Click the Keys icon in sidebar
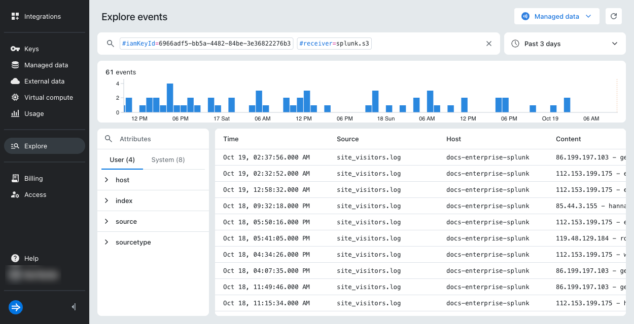The height and width of the screenshot is (324, 634). (x=15, y=49)
